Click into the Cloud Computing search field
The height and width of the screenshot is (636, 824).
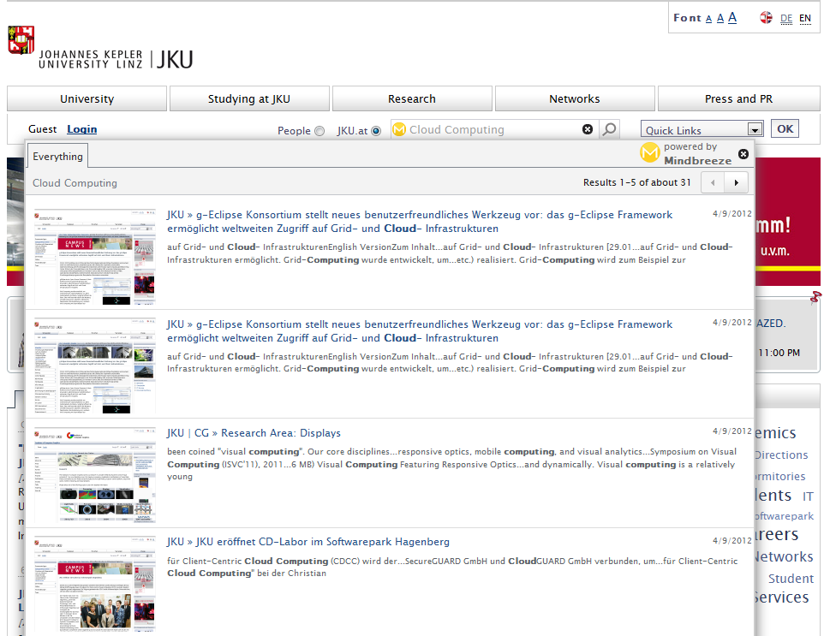click(x=493, y=130)
